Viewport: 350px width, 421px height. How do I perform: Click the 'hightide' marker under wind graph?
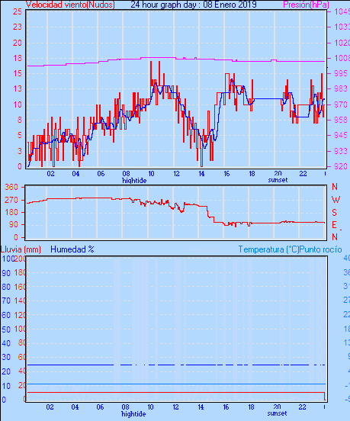pos(134,181)
